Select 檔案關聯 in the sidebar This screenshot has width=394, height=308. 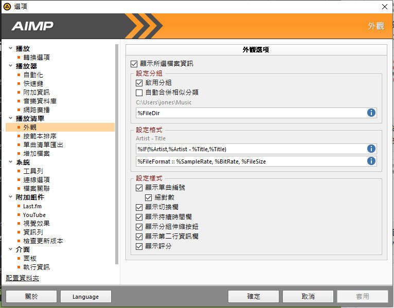(x=37, y=188)
